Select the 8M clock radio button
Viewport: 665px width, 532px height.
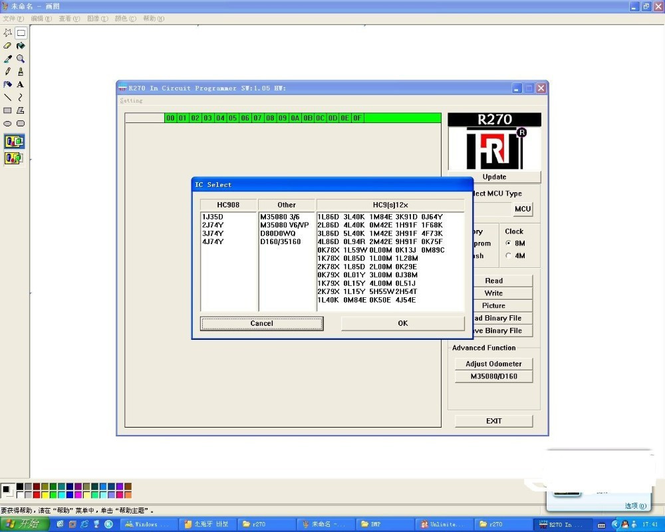coord(508,243)
